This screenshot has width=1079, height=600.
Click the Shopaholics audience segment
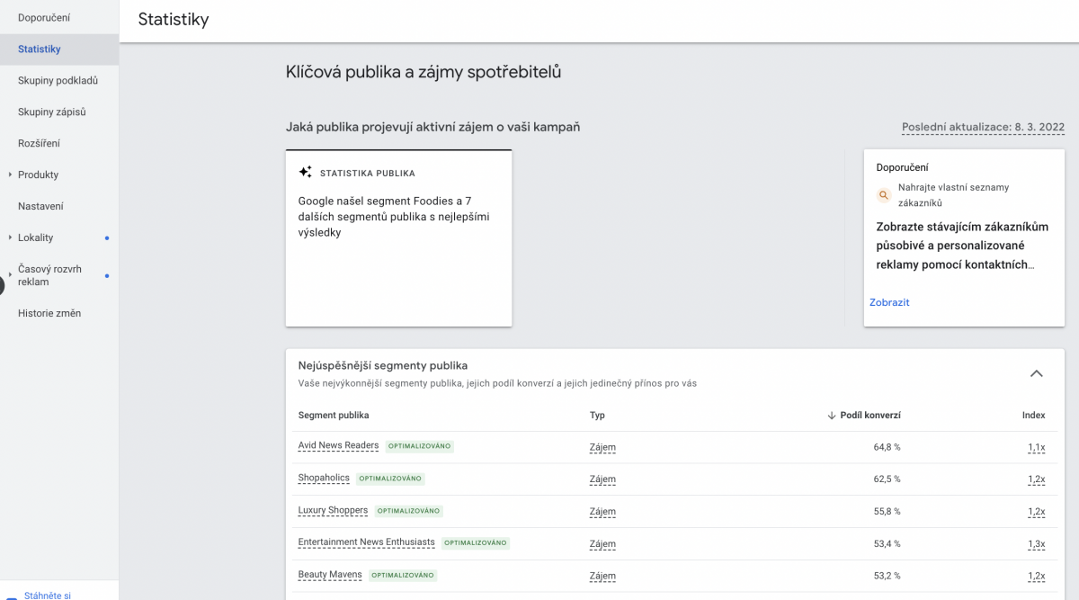pos(324,478)
